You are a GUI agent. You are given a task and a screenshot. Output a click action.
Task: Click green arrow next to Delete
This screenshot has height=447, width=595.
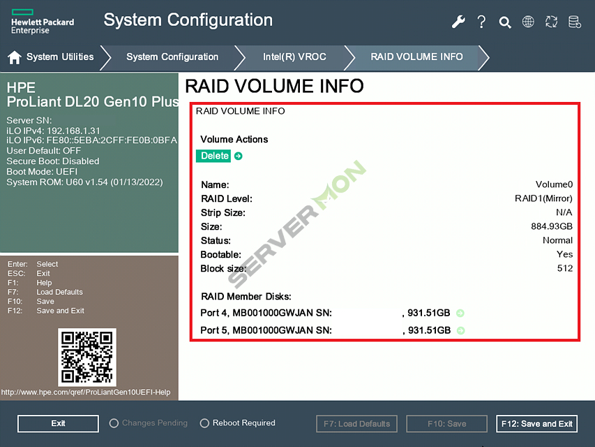point(239,156)
